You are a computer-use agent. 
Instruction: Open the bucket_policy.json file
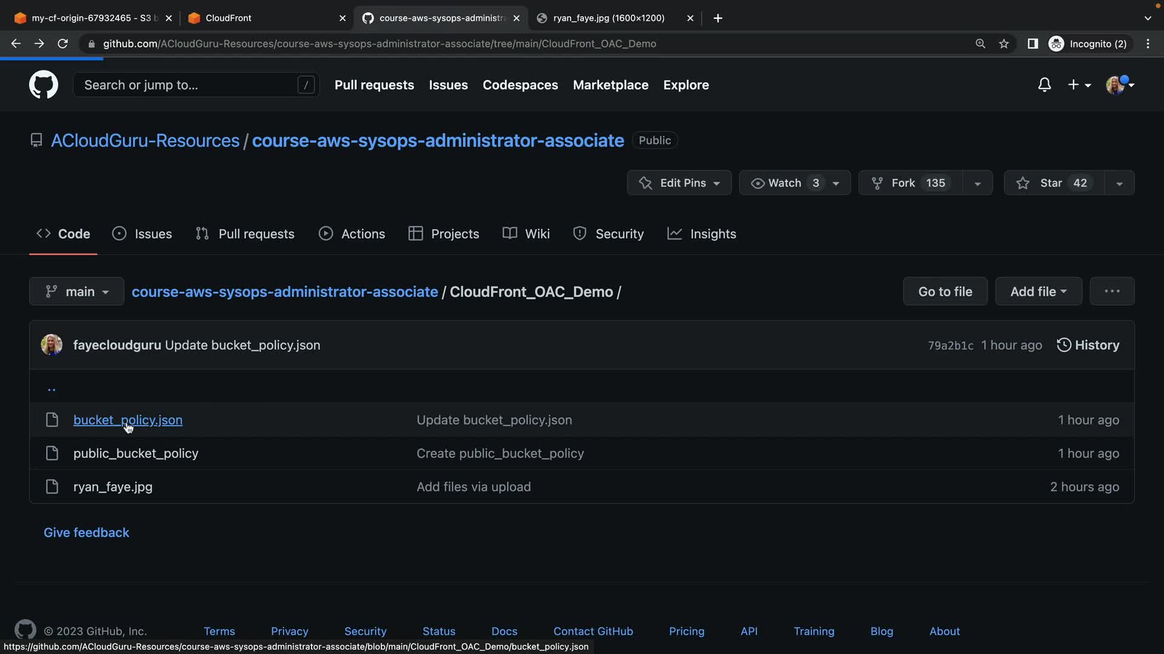pyautogui.click(x=127, y=420)
